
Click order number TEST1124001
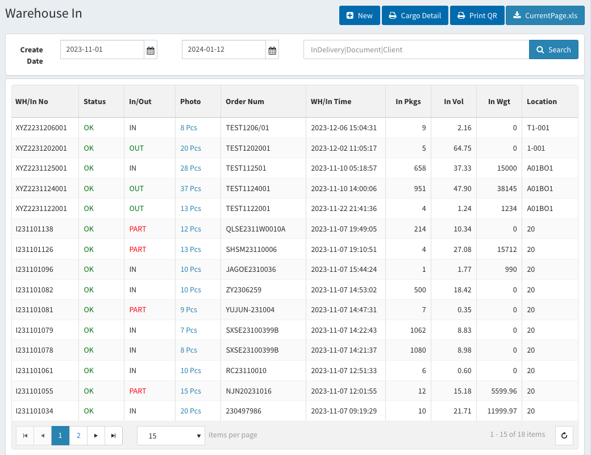[248, 189]
